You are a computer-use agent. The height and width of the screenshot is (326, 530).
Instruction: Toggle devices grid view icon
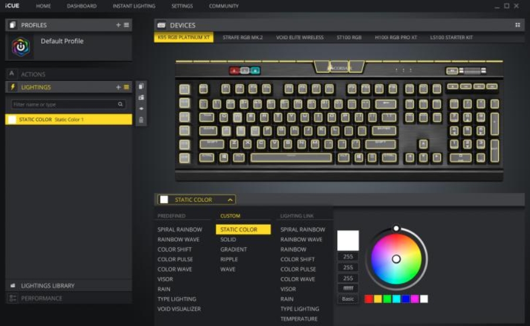518,25
